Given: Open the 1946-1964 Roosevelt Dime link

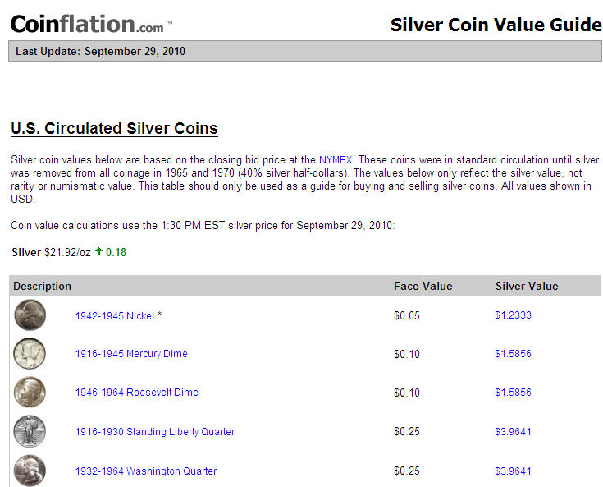Looking at the screenshot, I should 137,393.
